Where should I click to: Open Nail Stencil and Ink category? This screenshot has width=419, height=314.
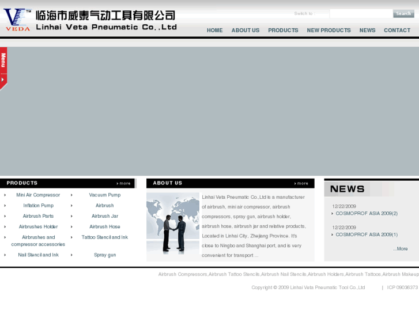tap(38, 255)
